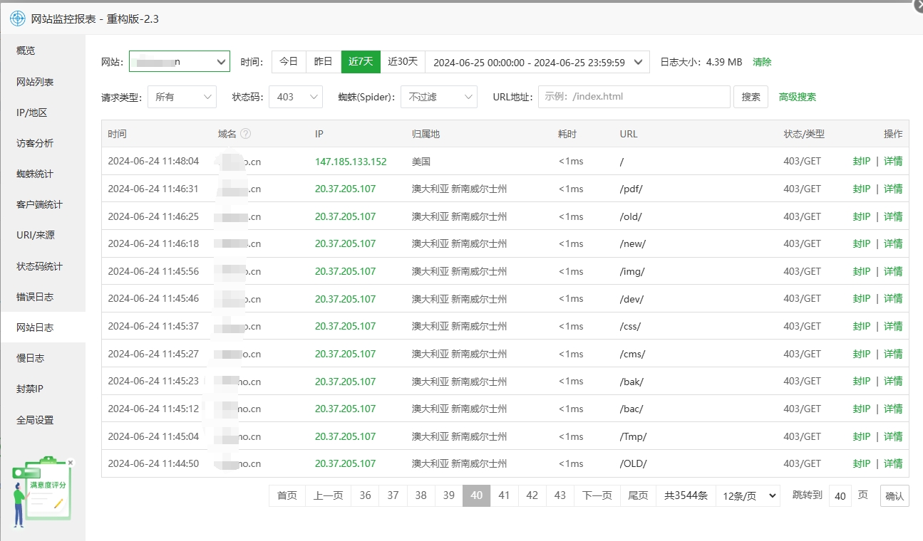Open the 12条/页 page size dropdown

click(x=748, y=496)
